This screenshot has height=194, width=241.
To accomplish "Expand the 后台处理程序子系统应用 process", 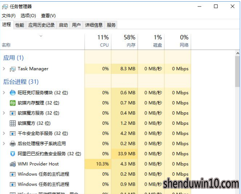I will 4,144.
